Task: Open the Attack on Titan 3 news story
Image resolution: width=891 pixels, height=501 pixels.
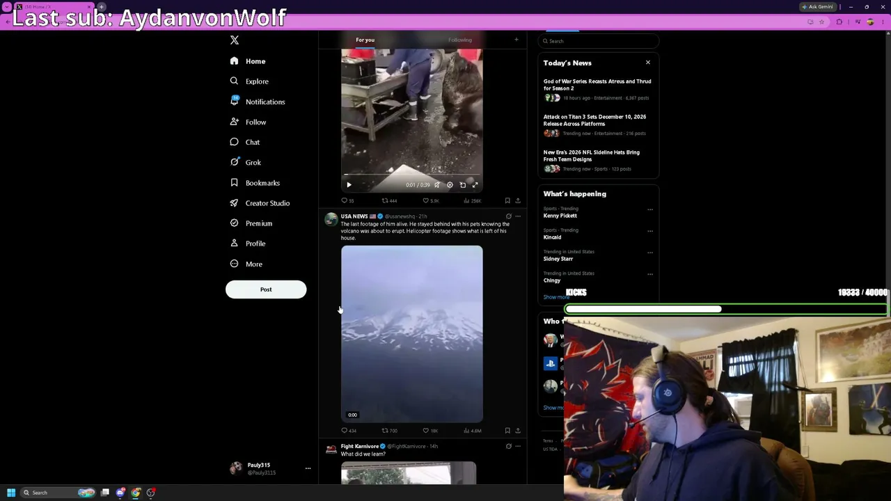Action: coord(597,125)
